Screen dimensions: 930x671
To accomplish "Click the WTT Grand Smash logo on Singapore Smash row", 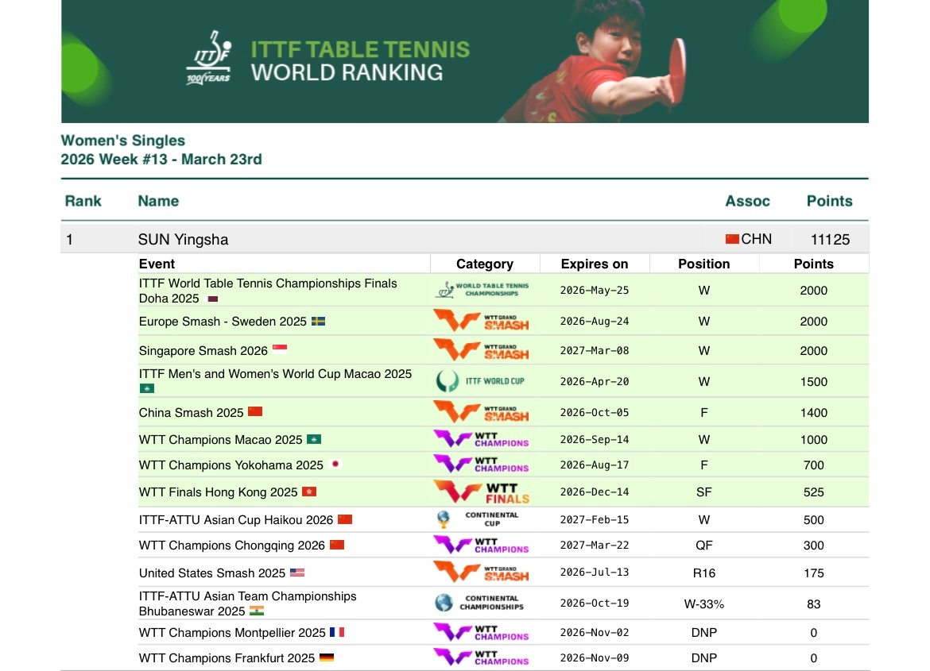I will (481, 349).
